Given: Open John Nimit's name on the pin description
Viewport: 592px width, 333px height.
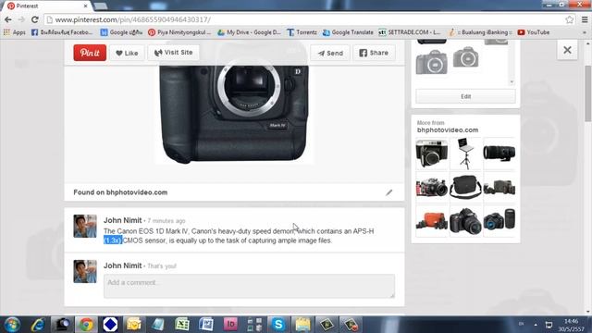Looking at the screenshot, I should tap(123, 220).
